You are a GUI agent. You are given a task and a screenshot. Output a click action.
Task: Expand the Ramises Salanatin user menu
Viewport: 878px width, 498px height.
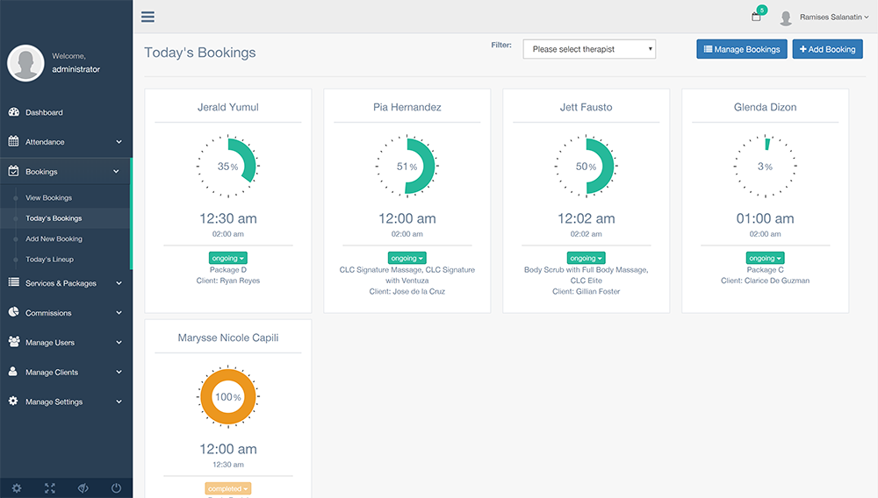pyautogui.click(x=833, y=17)
